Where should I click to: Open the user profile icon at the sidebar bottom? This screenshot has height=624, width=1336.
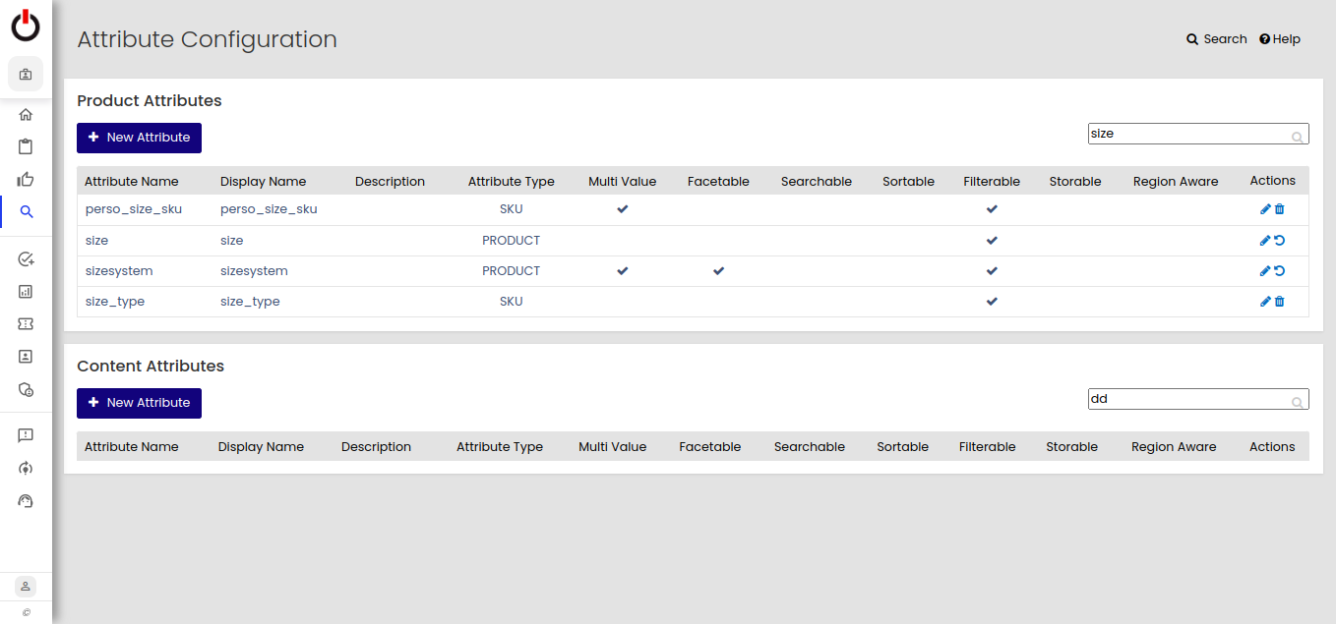26,586
